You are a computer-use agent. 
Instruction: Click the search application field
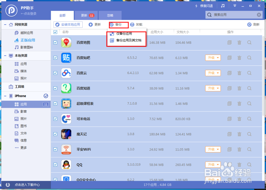[234, 15]
